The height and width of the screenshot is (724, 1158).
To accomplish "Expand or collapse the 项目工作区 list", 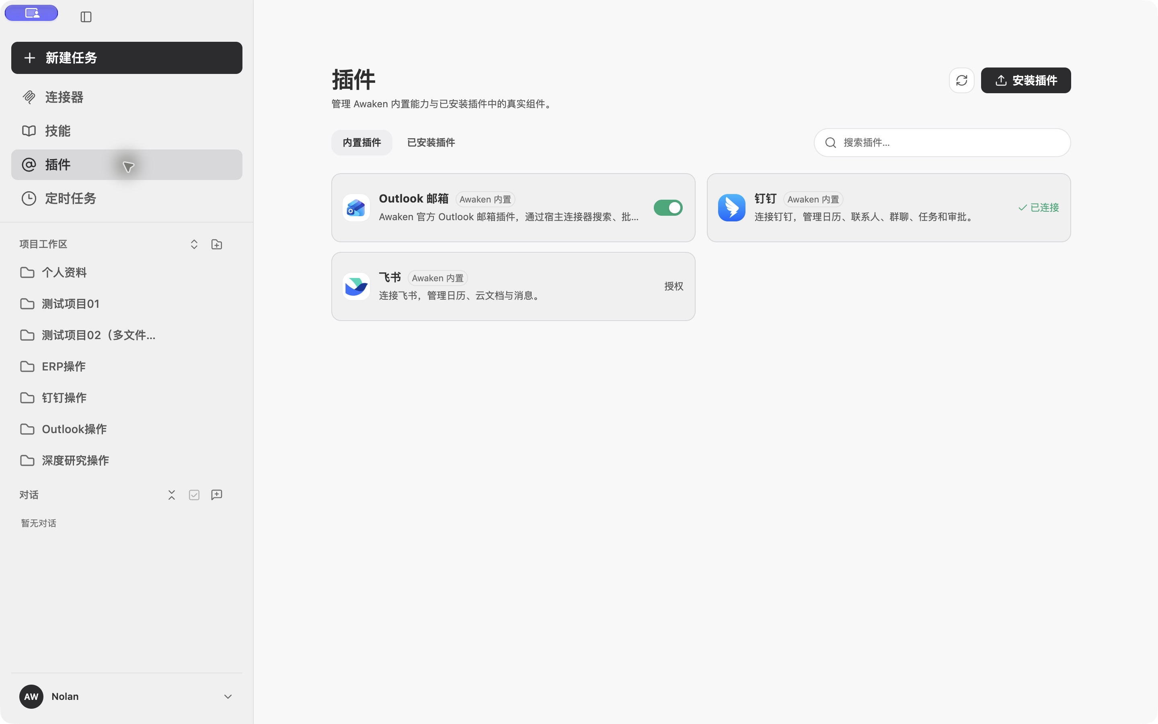I will pos(194,245).
